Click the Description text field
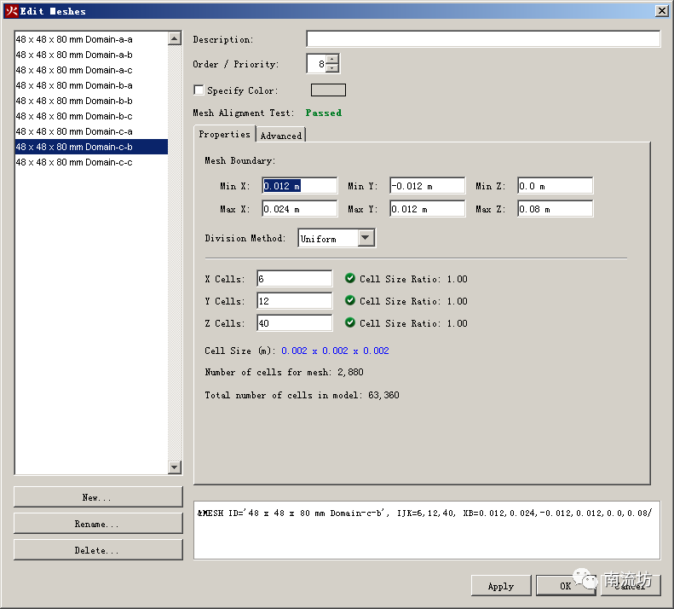Screen dimensions: 674x609 482,39
